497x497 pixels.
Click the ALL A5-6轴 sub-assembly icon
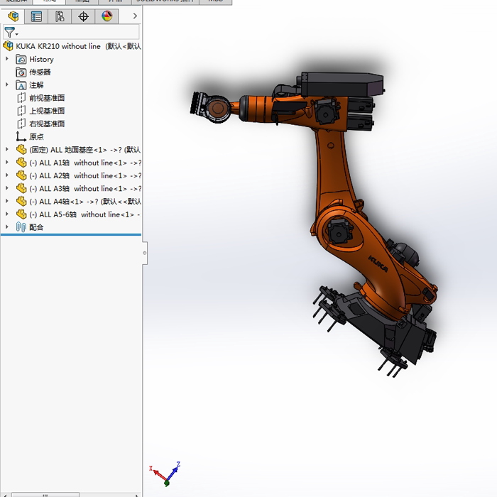pos(21,214)
